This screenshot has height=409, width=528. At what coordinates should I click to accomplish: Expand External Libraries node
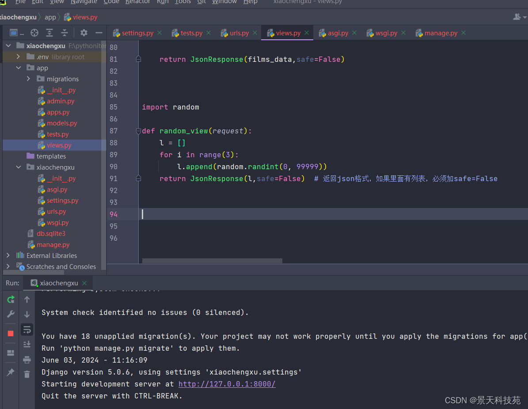coord(8,255)
